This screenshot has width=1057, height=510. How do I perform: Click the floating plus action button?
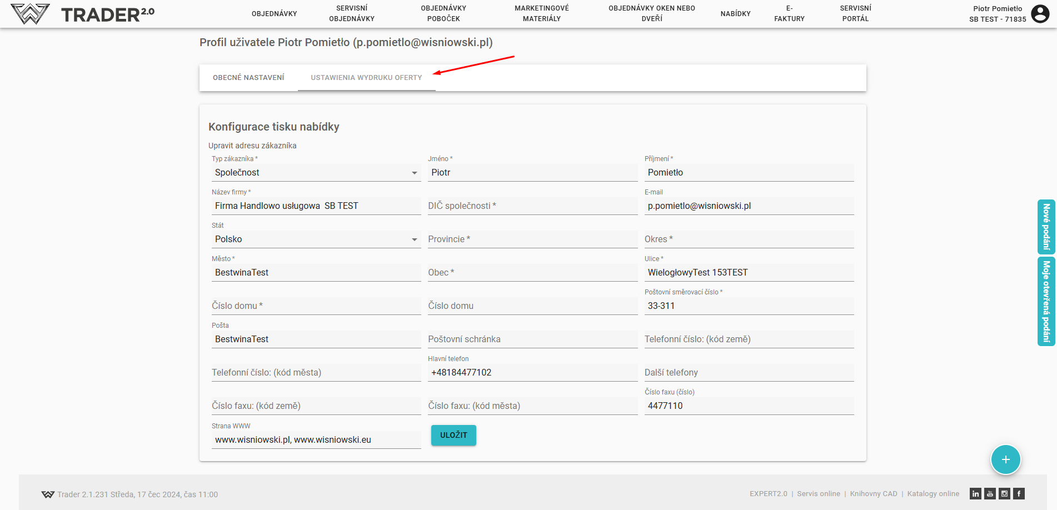click(1005, 459)
